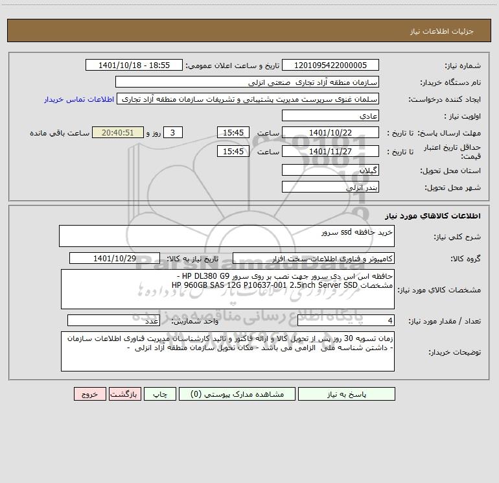The height and width of the screenshot is (483, 499).
Task: Click the label 'توضیحات خریدار:'
Action: tap(455, 353)
